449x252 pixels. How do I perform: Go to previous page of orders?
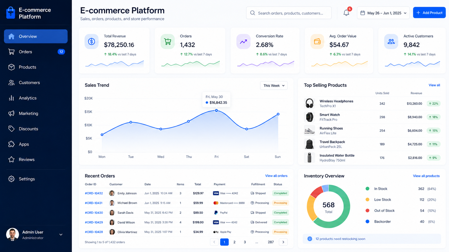214,242
